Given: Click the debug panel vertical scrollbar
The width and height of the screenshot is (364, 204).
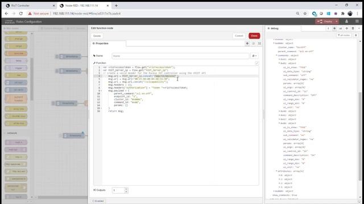Looking at the screenshot, I should [x=360, y=137].
